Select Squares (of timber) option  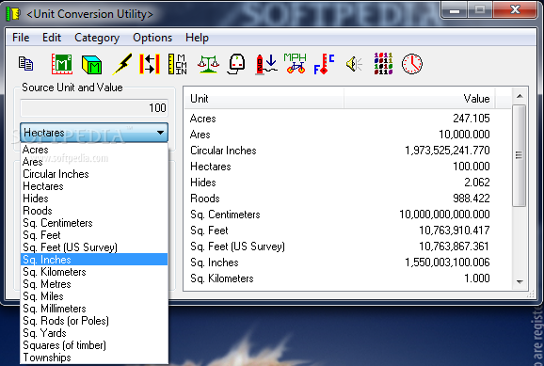[x=94, y=345]
